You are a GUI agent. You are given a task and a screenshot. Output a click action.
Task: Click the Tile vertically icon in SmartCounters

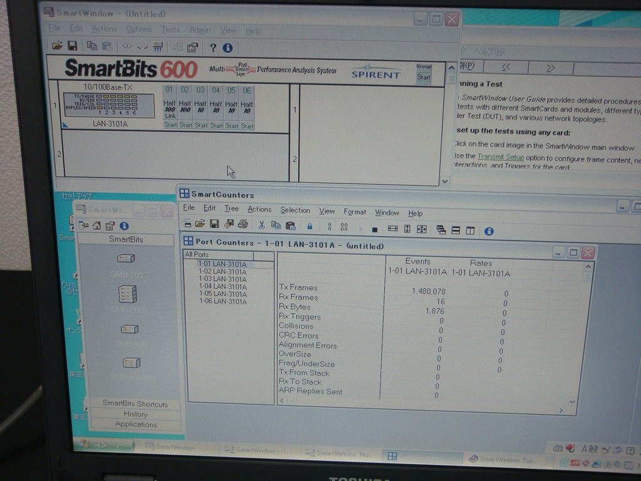[x=470, y=230]
